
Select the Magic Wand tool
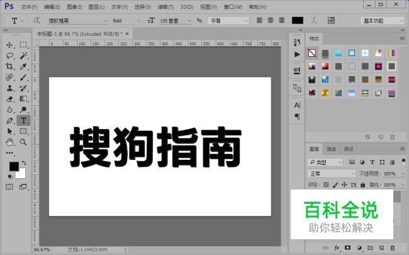[x=23, y=55]
